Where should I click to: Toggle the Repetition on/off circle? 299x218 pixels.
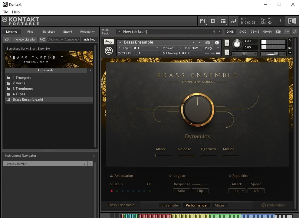click(x=230, y=176)
